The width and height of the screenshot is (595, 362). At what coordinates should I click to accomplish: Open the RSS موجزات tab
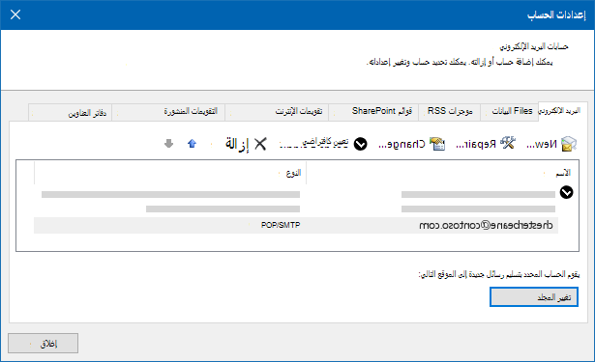pos(450,112)
